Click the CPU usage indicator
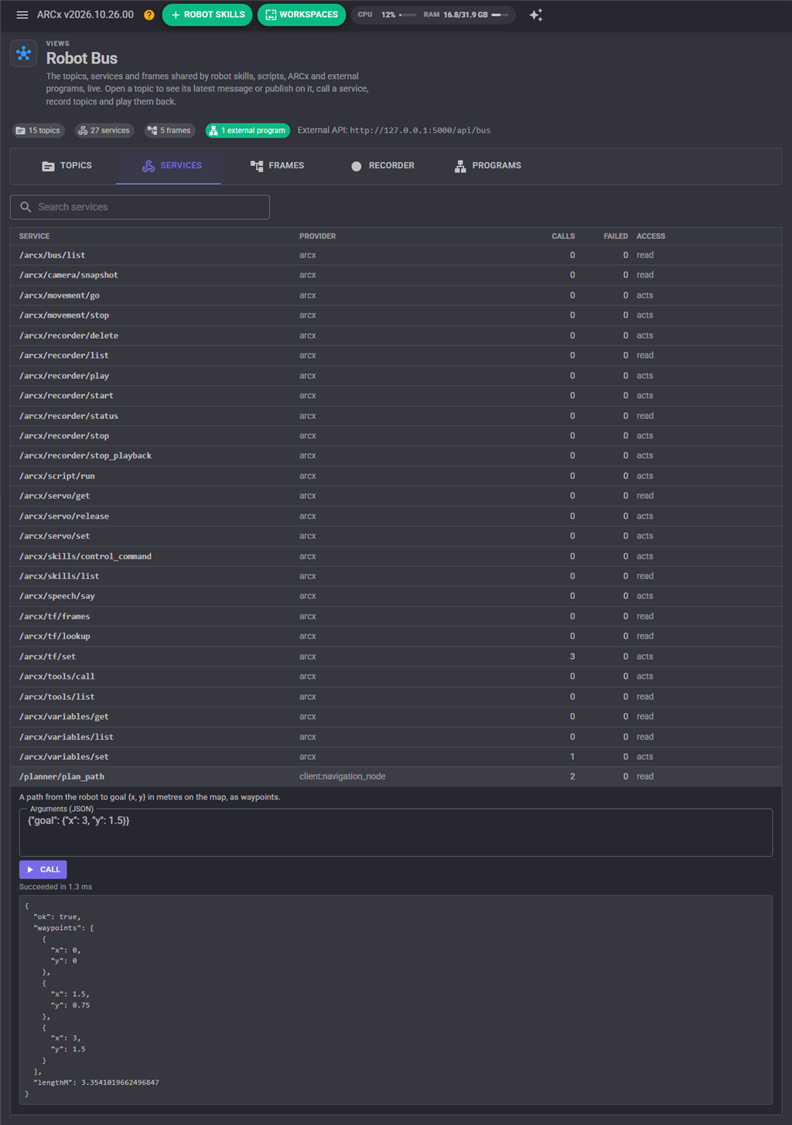The width and height of the screenshot is (792, 1125). (x=387, y=15)
